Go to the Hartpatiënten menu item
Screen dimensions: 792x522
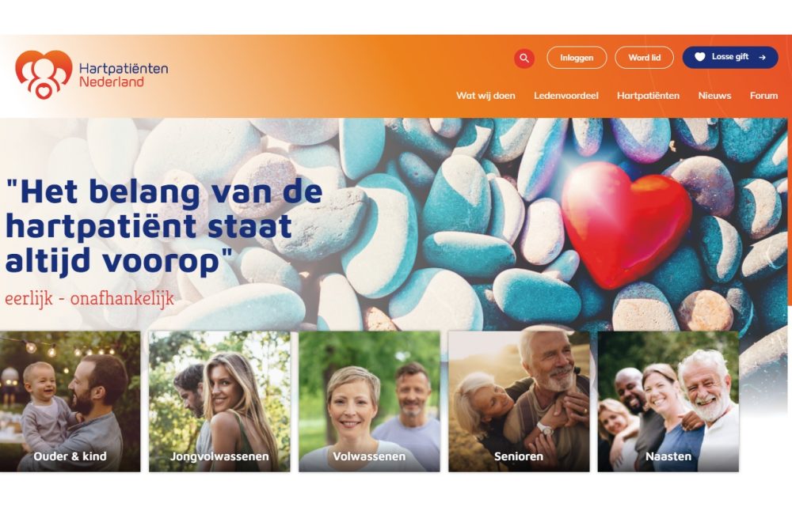(x=648, y=96)
